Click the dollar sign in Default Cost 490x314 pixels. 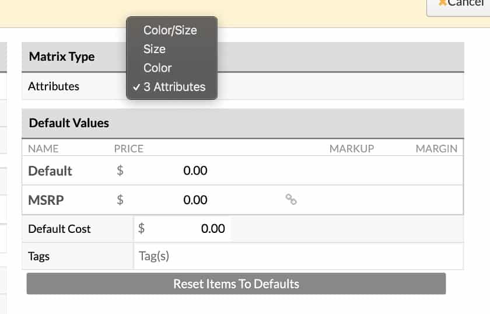[141, 229]
